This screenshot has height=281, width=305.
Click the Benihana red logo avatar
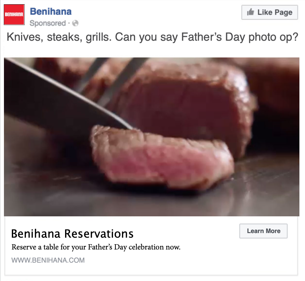[x=14, y=14]
